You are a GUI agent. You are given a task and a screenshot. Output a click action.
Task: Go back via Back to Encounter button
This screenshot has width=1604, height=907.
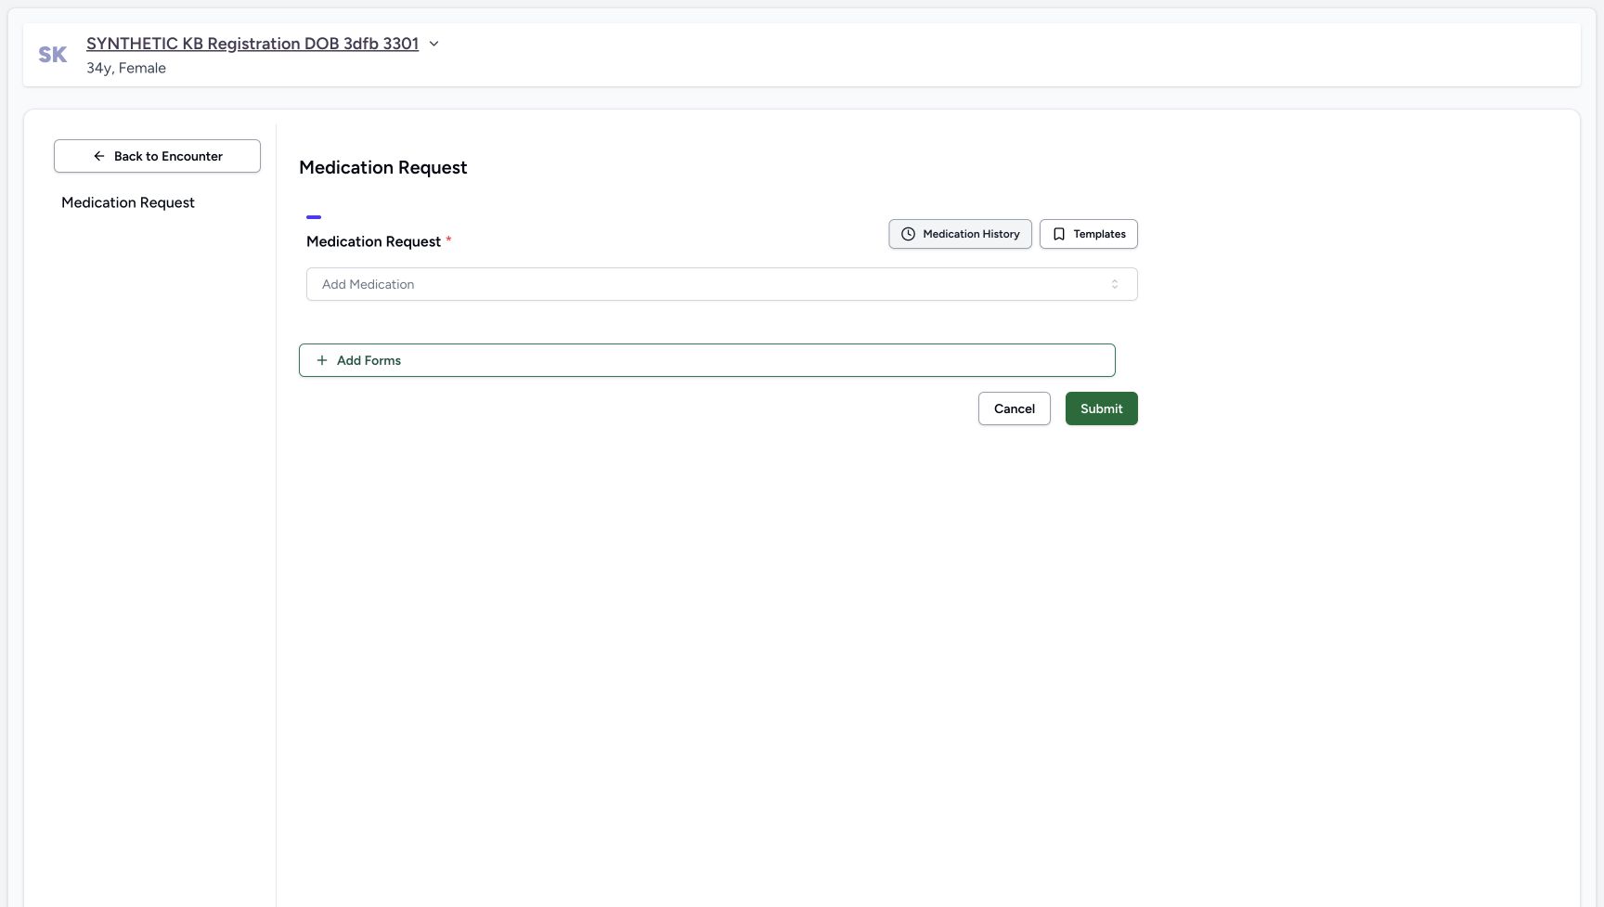coord(157,156)
